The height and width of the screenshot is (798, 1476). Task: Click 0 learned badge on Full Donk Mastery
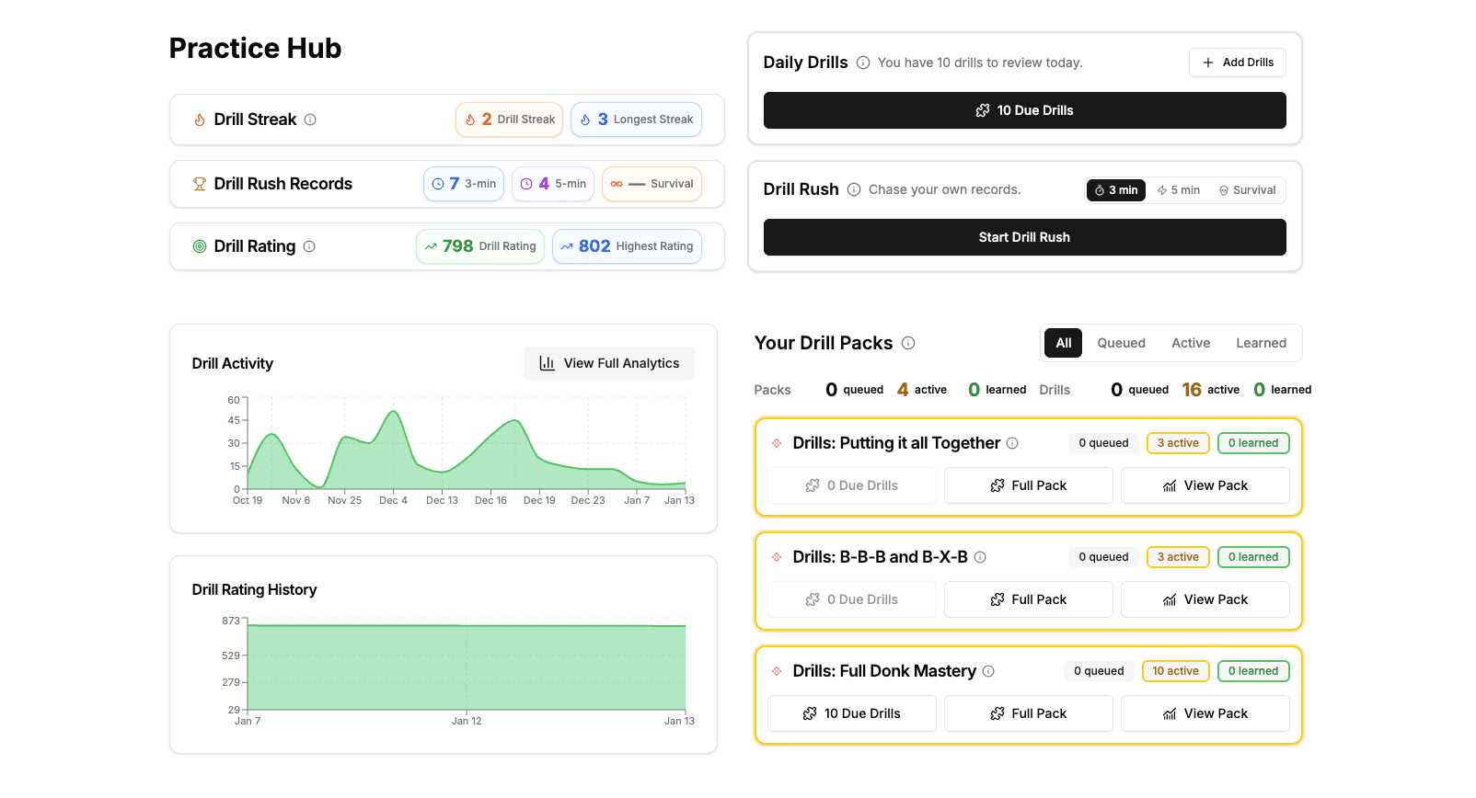(1253, 671)
